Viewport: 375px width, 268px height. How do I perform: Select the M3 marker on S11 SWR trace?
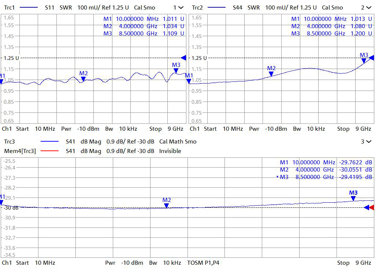coord(176,70)
